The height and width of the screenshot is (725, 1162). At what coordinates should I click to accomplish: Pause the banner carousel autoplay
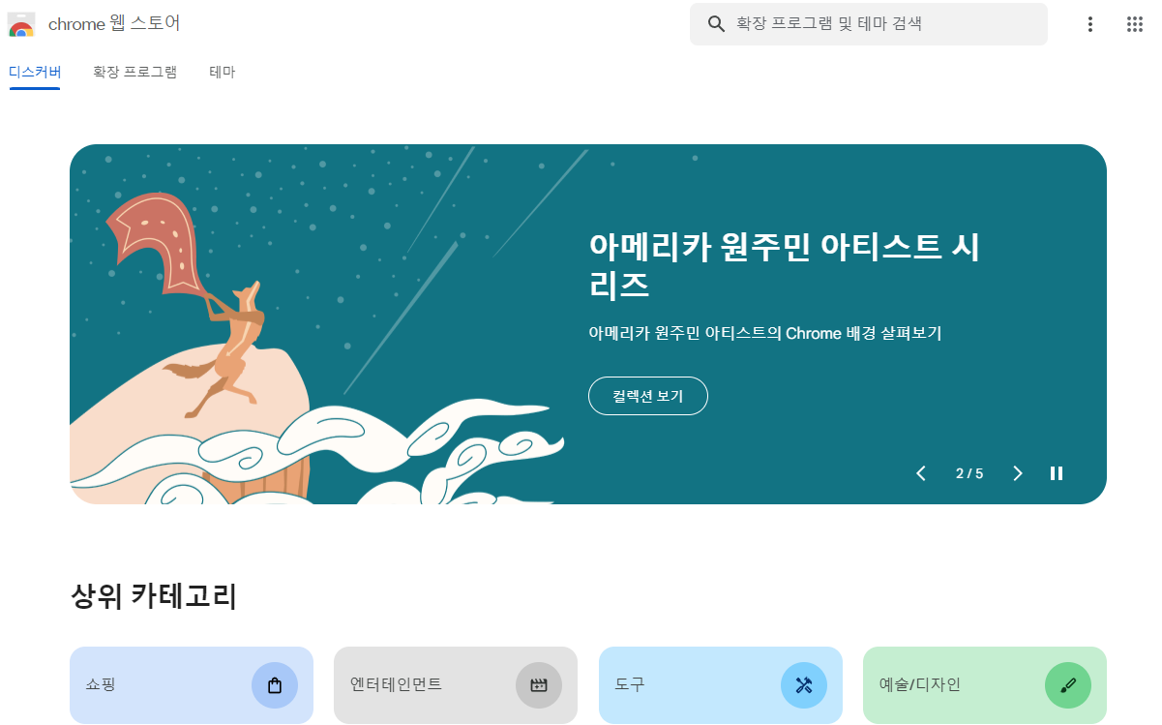point(1057,473)
